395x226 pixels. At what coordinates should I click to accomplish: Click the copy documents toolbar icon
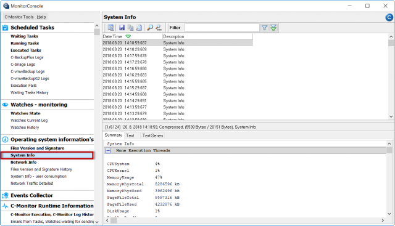click(x=130, y=28)
